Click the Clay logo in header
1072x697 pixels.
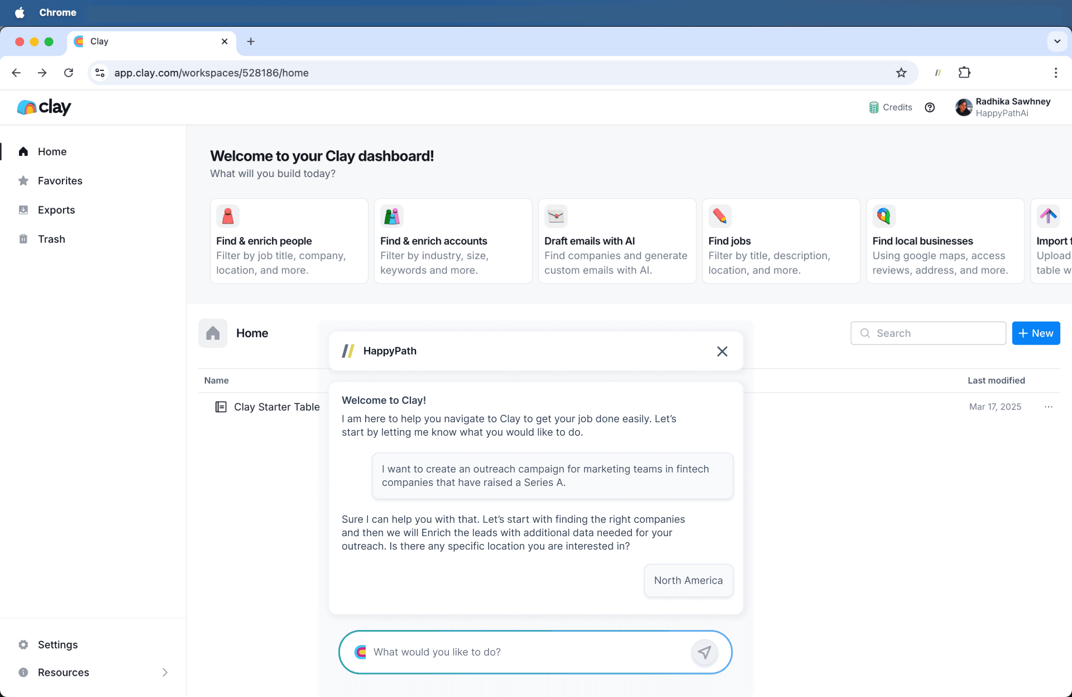[44, 107]
